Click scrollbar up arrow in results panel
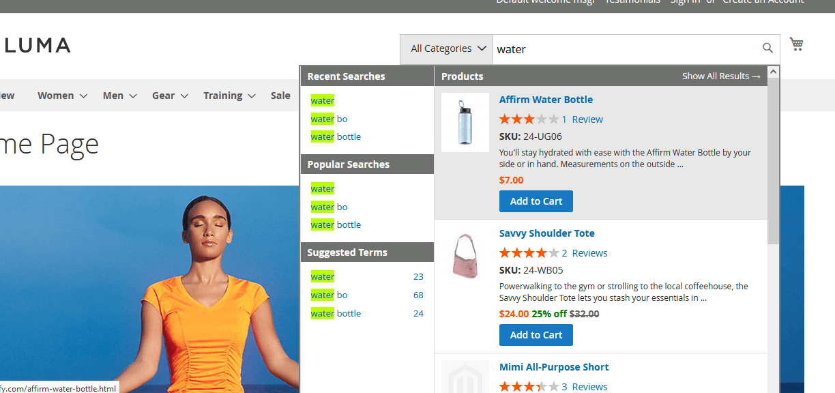 773,72
